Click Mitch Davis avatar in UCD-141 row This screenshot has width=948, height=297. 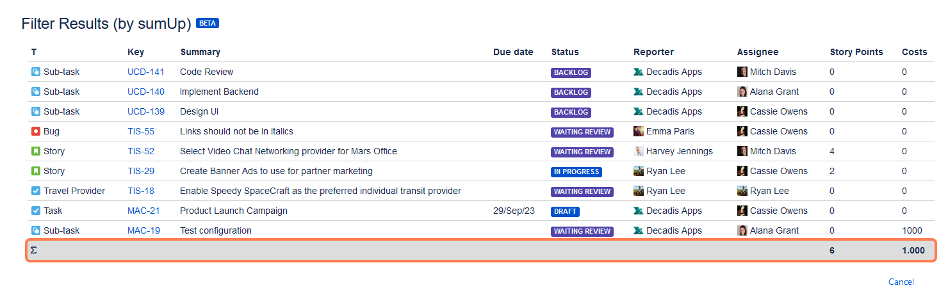742,72
